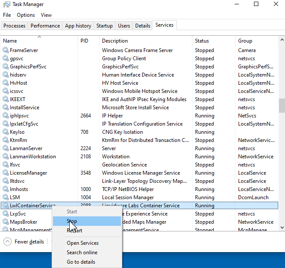
Task: Click the InstallService gear icon
Action: coord(6,107)
